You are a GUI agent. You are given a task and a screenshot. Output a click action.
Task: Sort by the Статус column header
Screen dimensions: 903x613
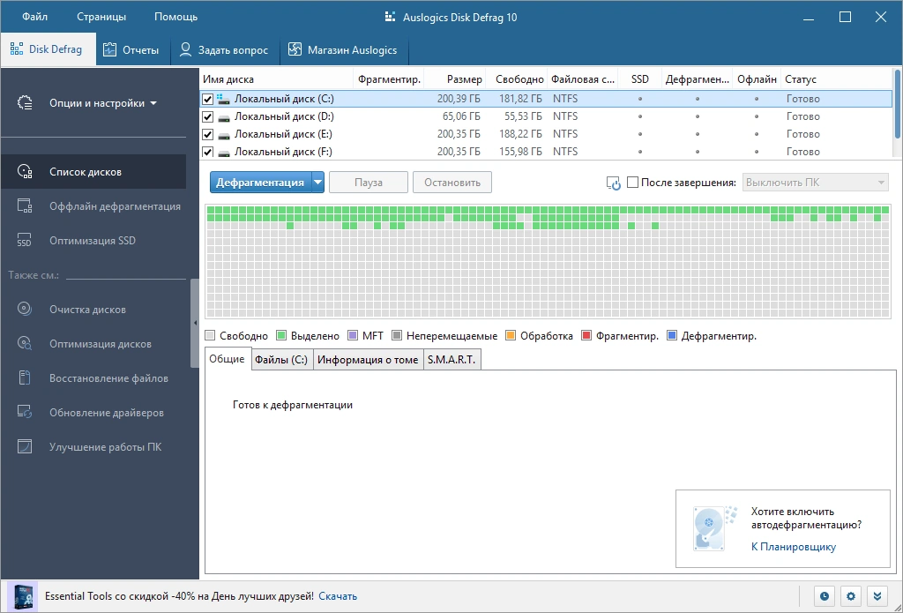tap(801, 79)
